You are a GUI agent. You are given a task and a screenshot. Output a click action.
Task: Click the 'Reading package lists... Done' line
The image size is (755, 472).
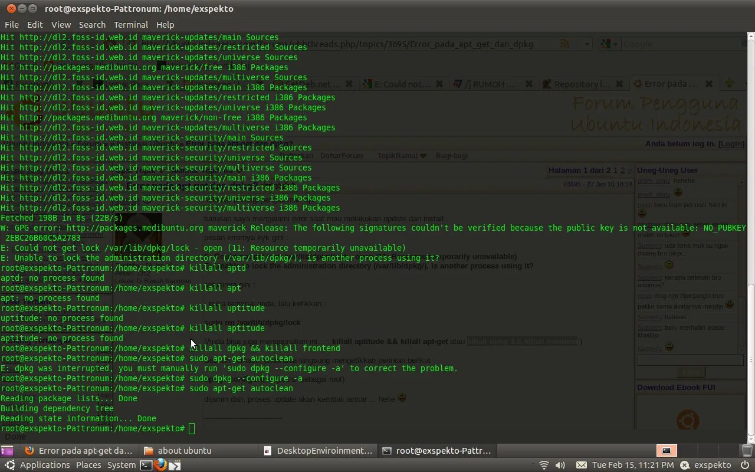(68, 398)
